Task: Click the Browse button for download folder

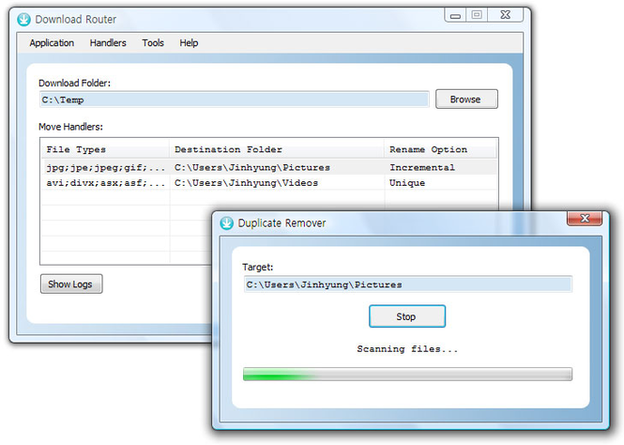Action: pyautogui.click(x=466, y=100)
